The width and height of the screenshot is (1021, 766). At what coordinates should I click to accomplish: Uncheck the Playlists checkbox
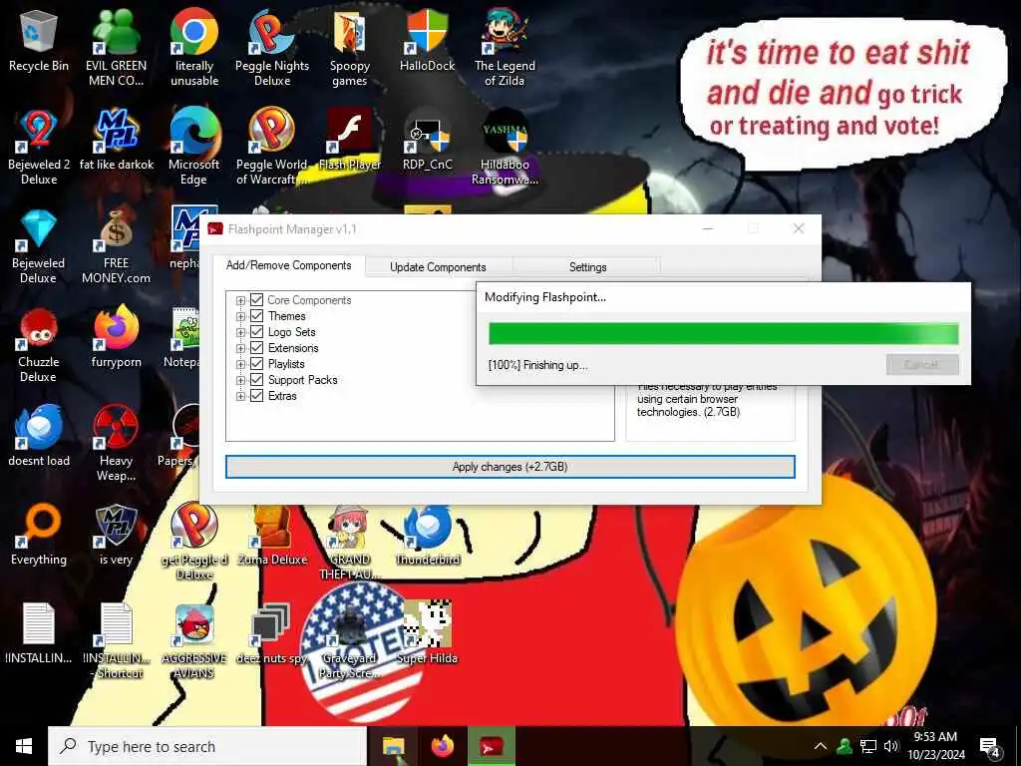pyautogui.click(x=256, y=363)
